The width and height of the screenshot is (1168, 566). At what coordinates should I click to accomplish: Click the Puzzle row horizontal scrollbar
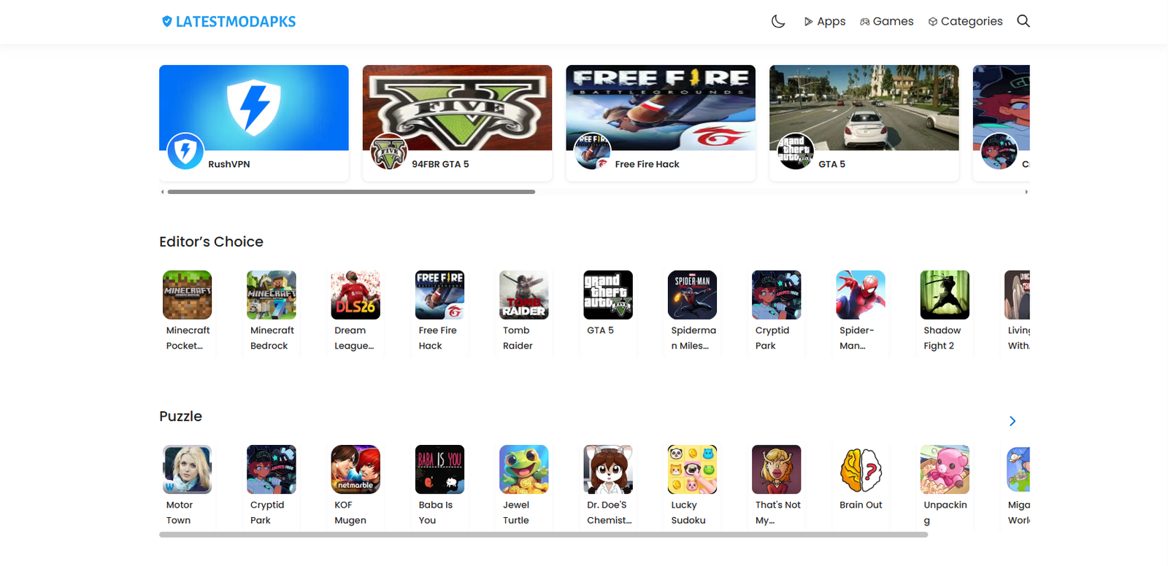(x=544, y=535)
